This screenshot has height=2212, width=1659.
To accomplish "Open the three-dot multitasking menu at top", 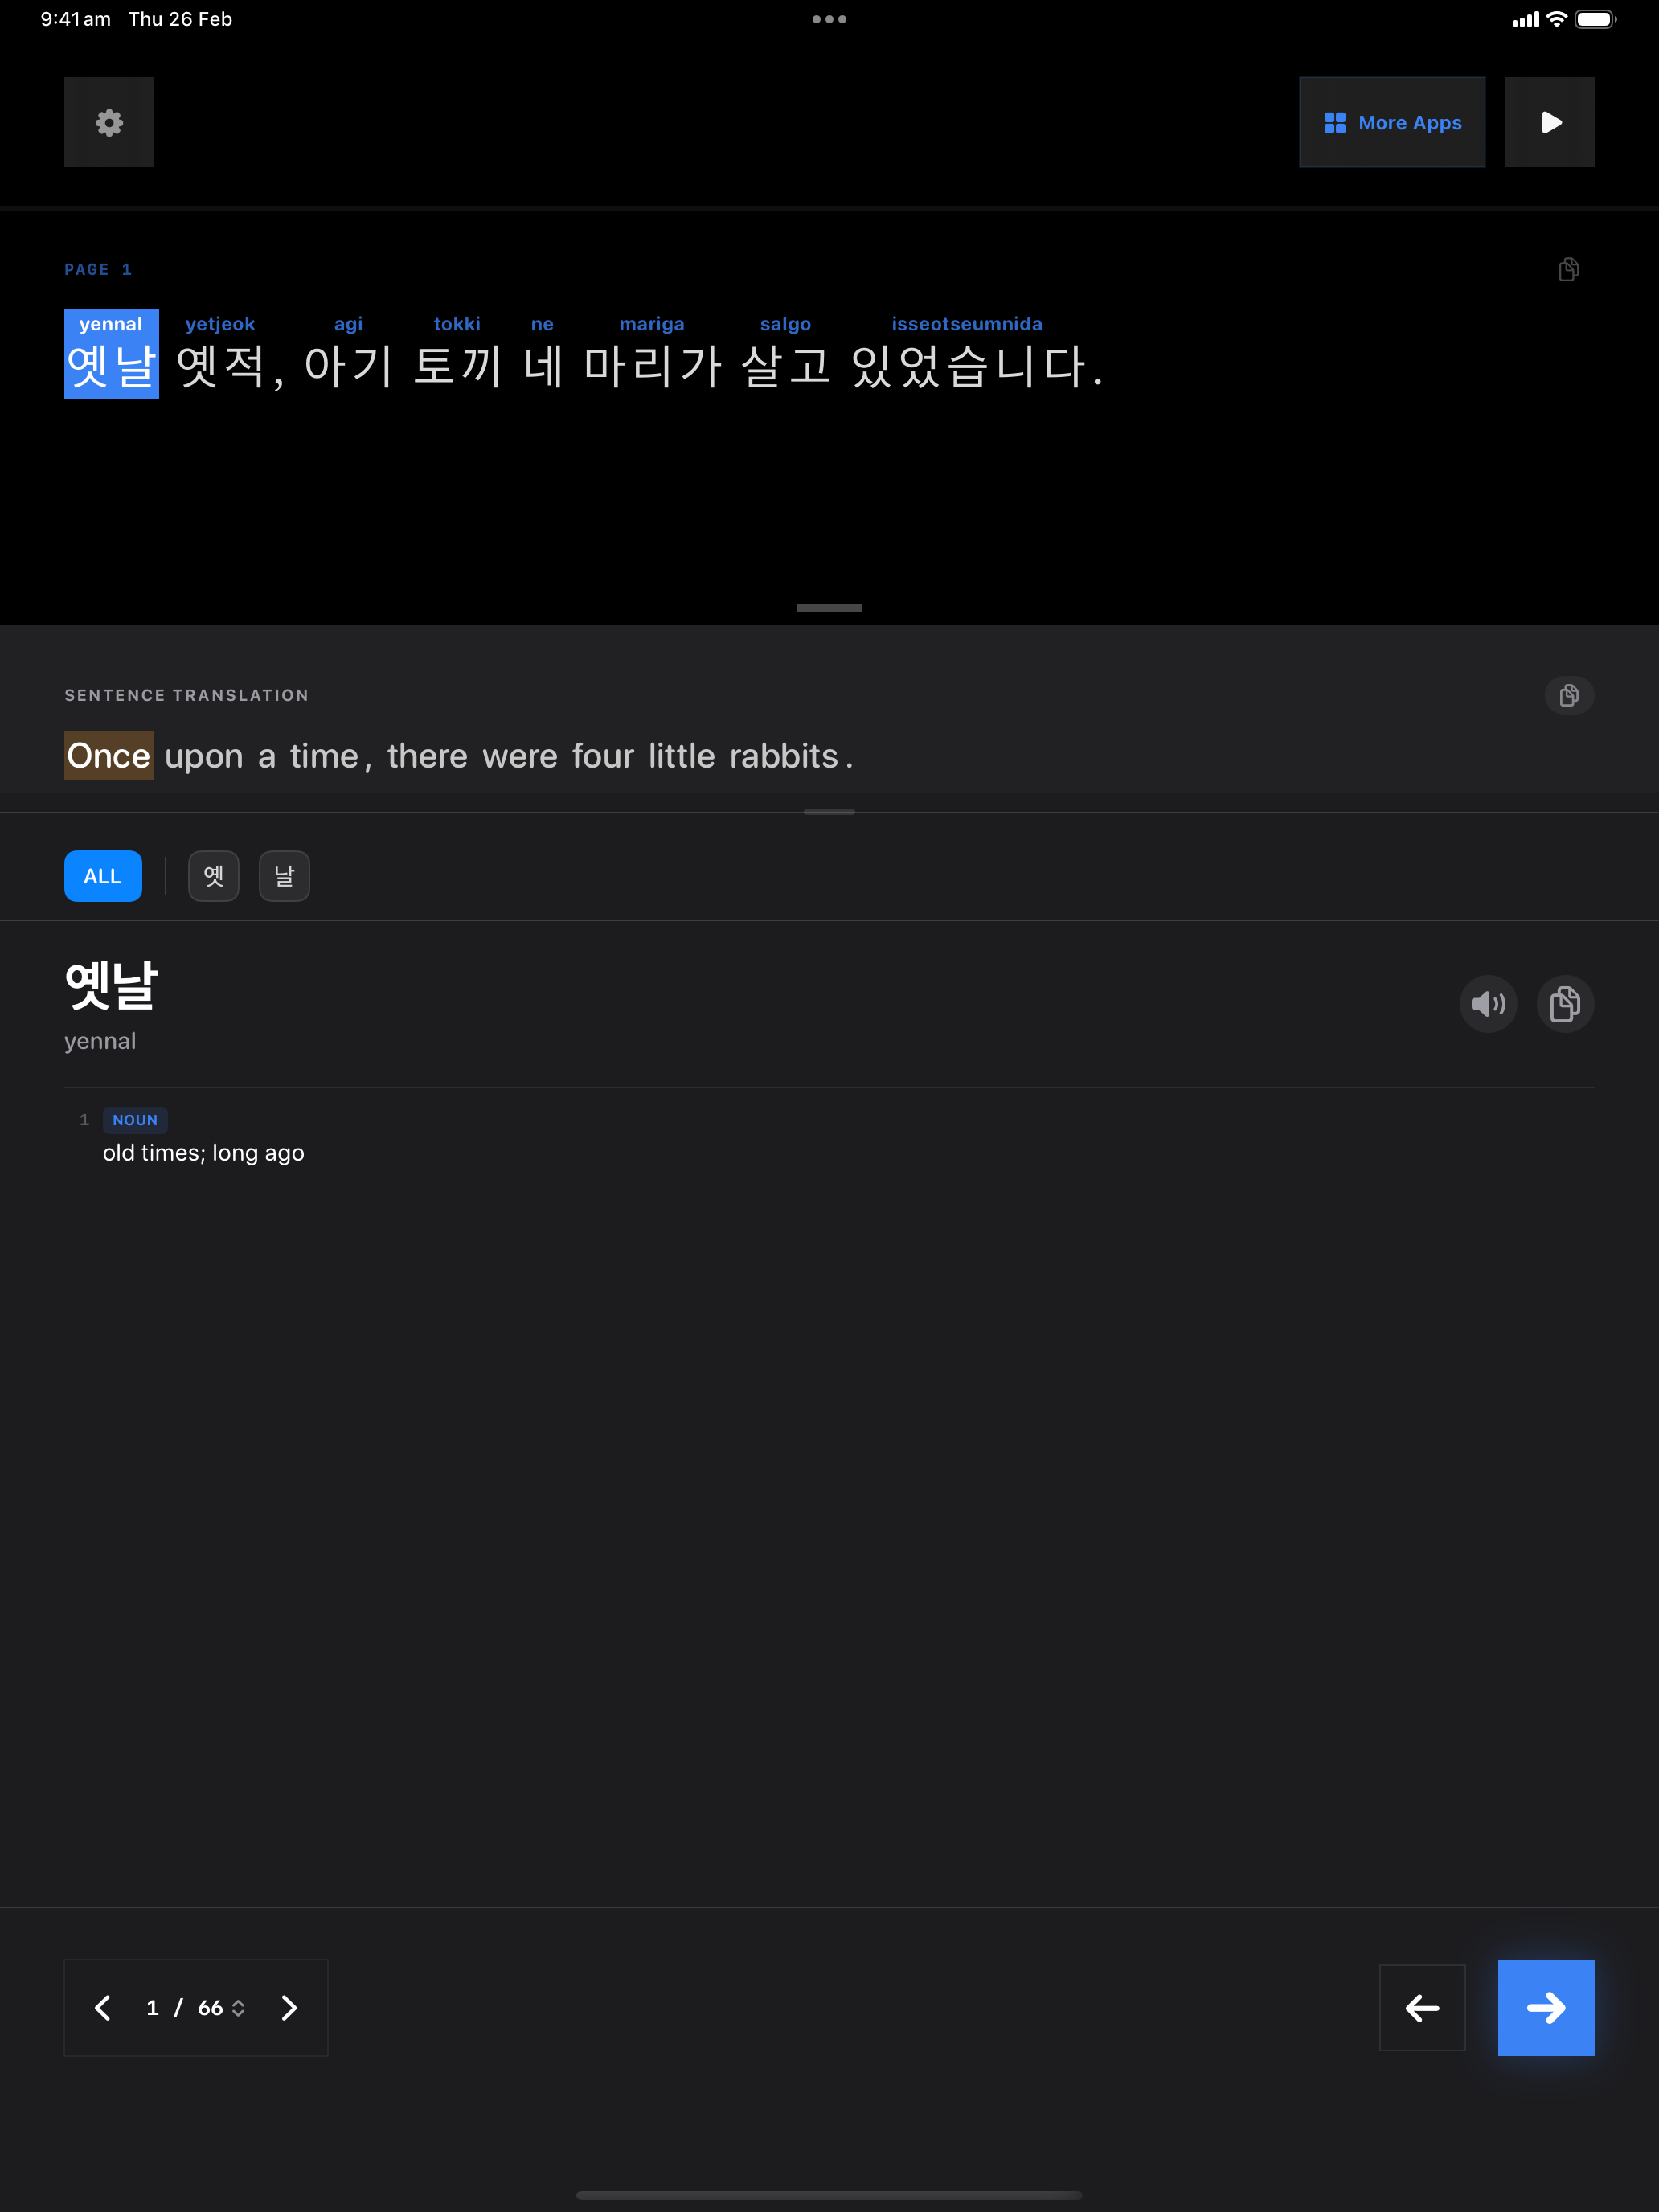I will tap(829, 19).
